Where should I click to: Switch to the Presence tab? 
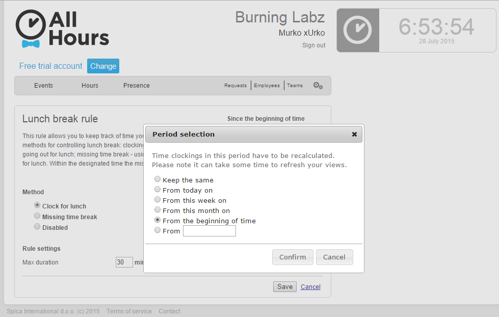click(x=137, y=86)
